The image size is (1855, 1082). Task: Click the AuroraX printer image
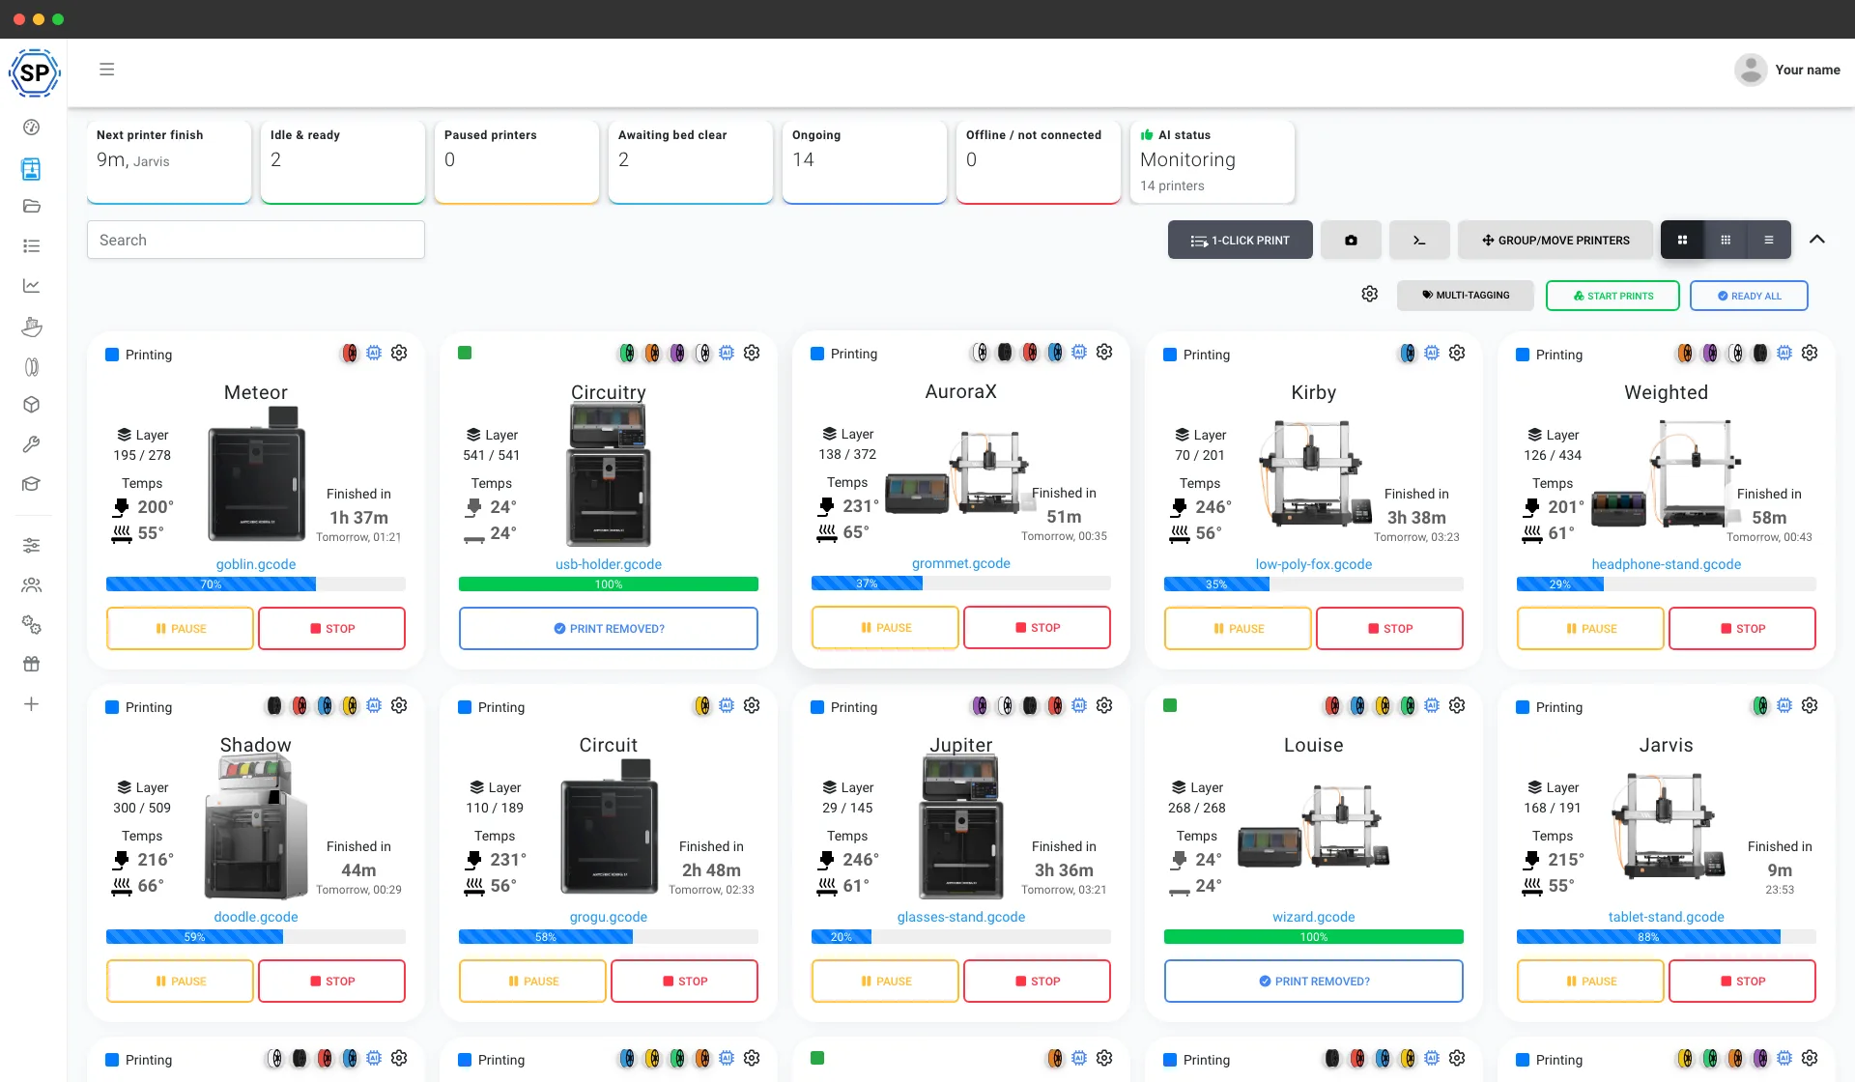coord(959,473)
